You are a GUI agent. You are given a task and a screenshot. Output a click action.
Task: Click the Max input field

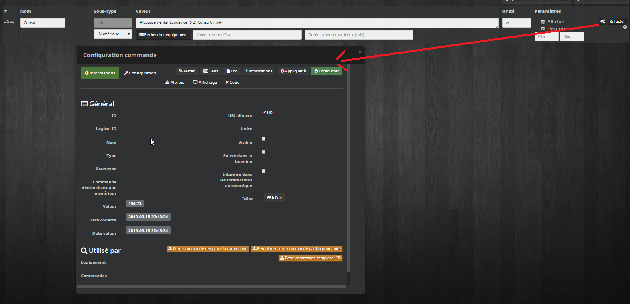click(x=572, y=36)
